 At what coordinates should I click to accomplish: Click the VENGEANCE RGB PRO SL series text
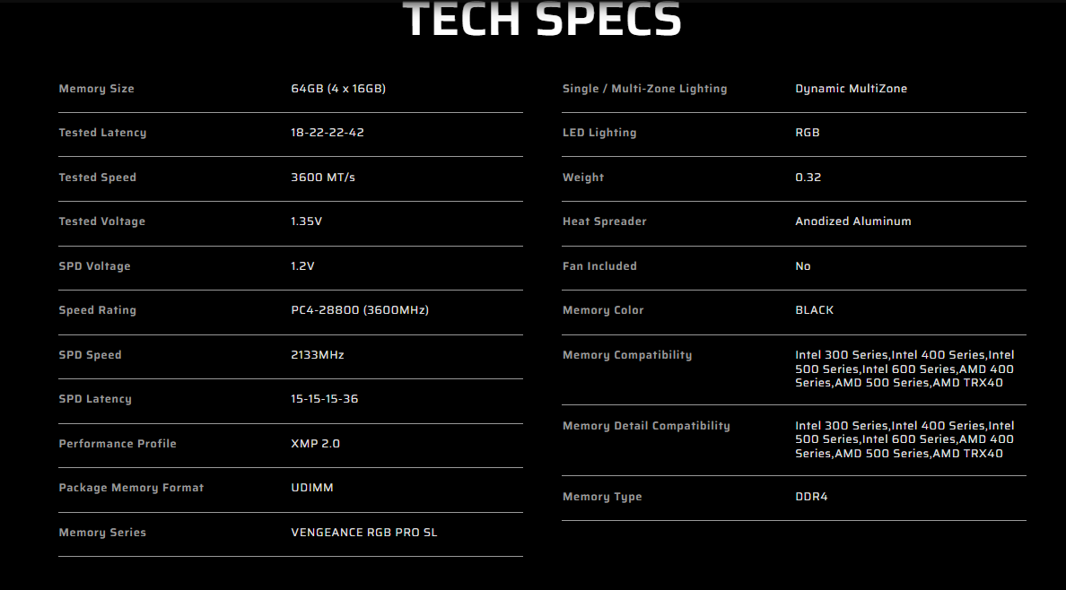[x=364, y=533]
